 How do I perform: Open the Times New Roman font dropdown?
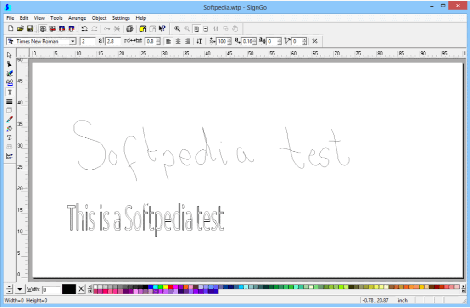click(73, 41)
